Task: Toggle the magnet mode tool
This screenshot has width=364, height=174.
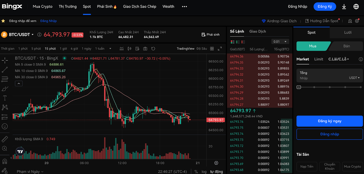Action: [x=5, y=161]
